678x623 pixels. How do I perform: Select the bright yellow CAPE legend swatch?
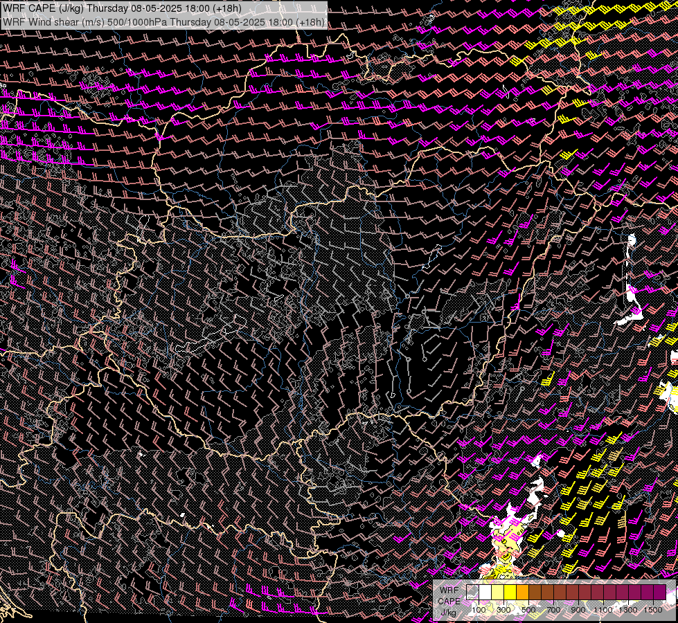pyautogui.click(x=510, y=593)
